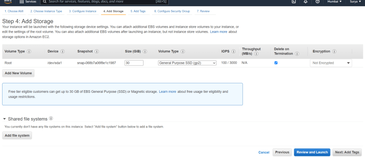Go to 2. Choose Instance Type tab
Screen dimensions: 365x157
tap(46, 11)
